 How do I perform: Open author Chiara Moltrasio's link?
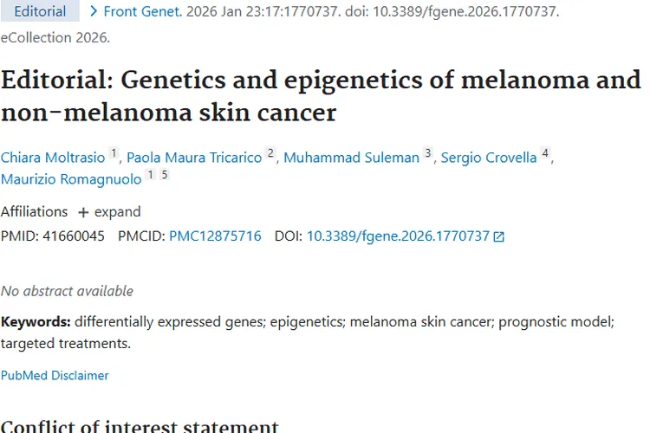[x=53, y=158]
